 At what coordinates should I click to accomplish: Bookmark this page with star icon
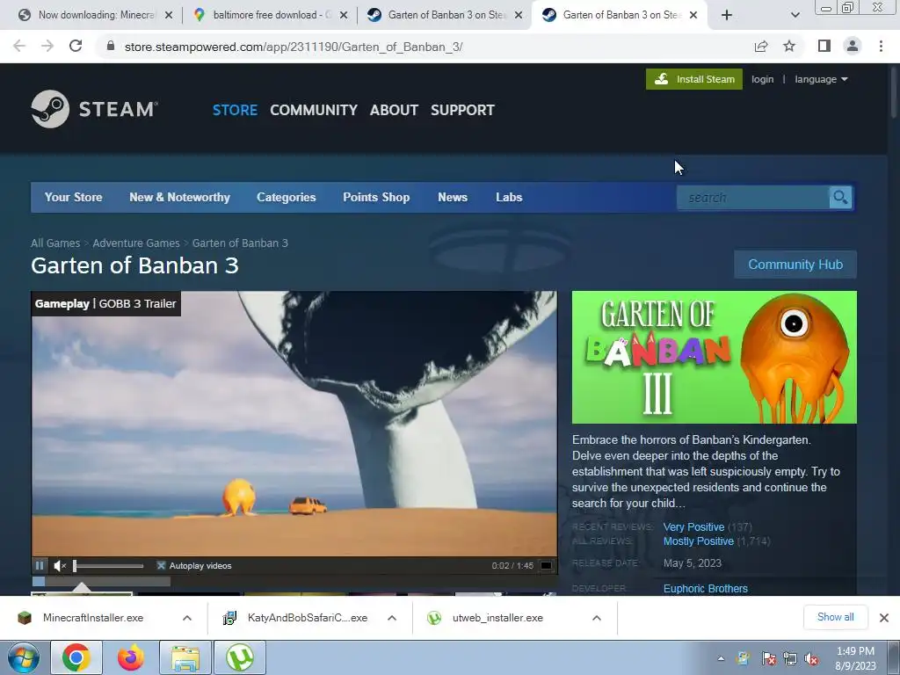point(789,47)
